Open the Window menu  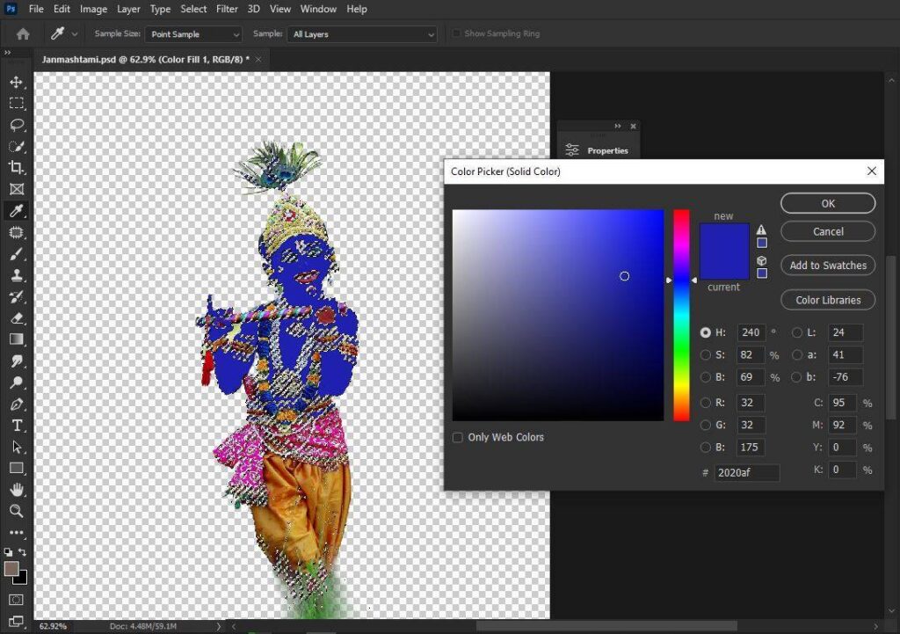pos(318,9)
